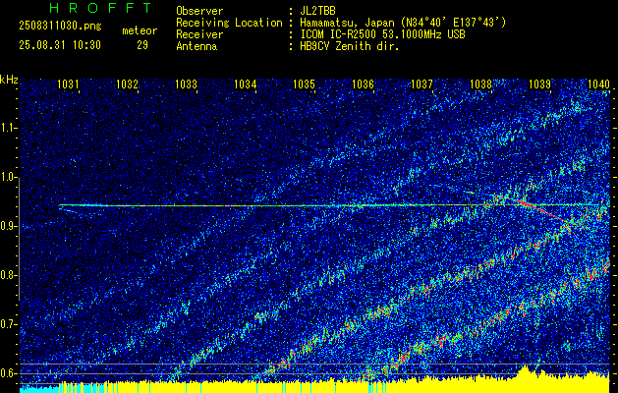Click the observer callsign JL2TBB
The width and height of the screenshot is (618, 393).
tap(317, 11)
